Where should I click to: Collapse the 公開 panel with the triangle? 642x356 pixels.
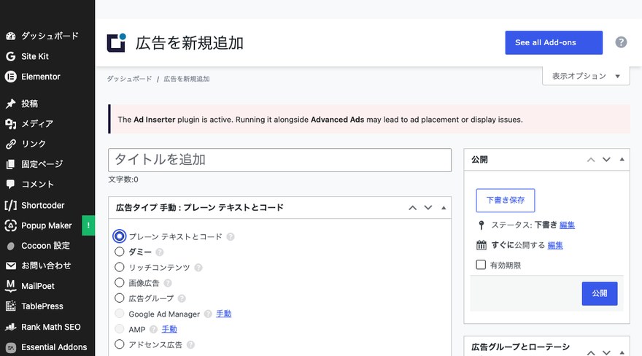click(x=622, y=160)
